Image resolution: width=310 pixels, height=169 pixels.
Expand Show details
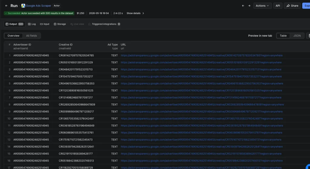point(135,13)
